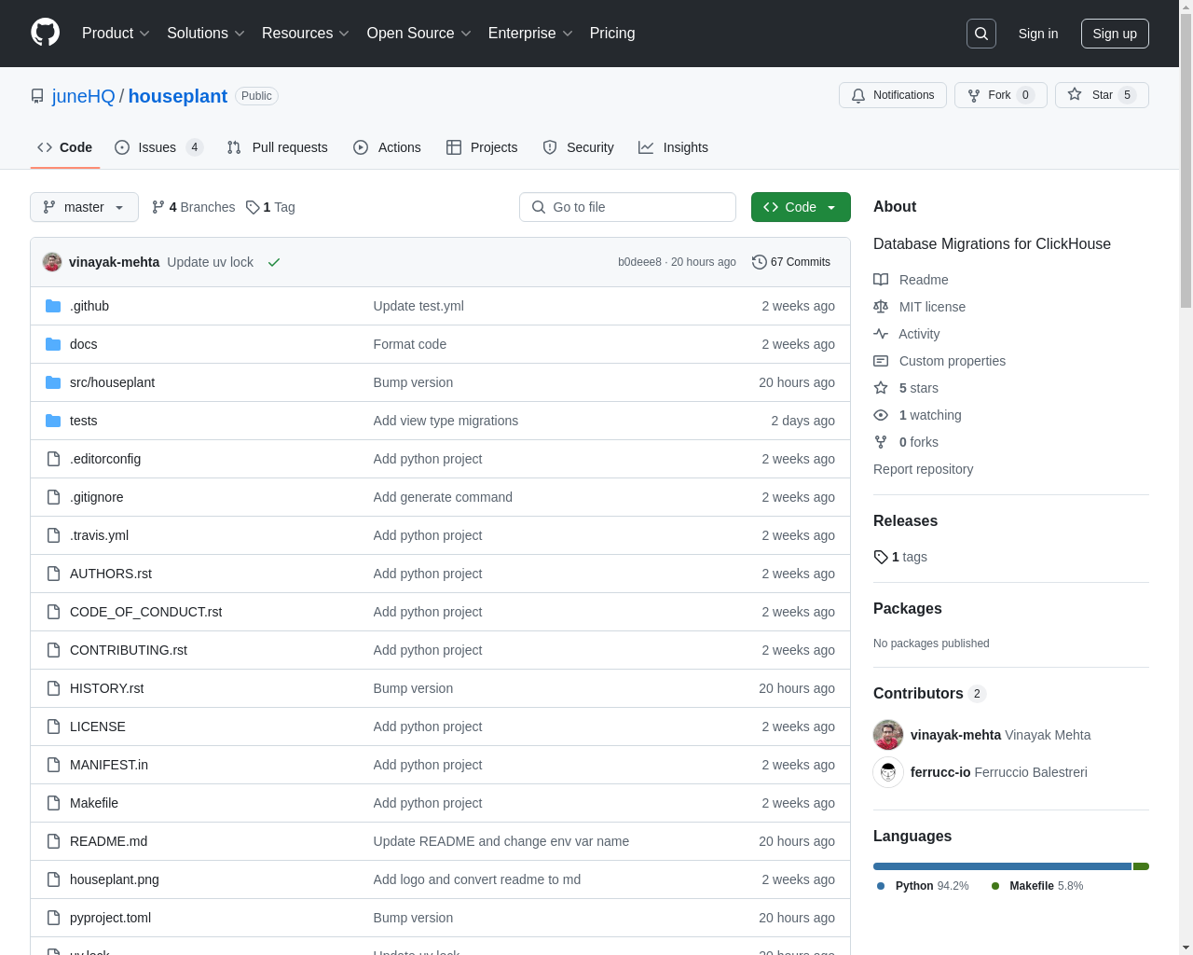Click the src/houseplant folder icon
The width and height of the screenshot is (1193, 955).
coord(53,382)
